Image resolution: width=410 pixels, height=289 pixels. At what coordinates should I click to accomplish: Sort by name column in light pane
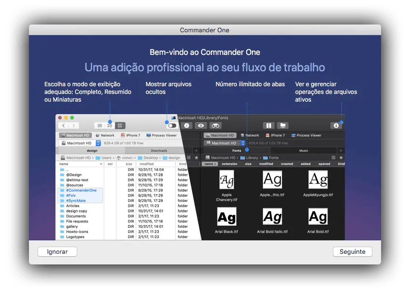coord(80,164)
